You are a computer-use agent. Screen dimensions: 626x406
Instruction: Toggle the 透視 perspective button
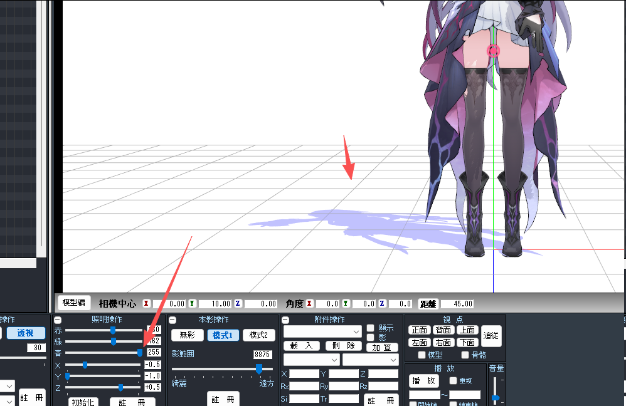26,333
